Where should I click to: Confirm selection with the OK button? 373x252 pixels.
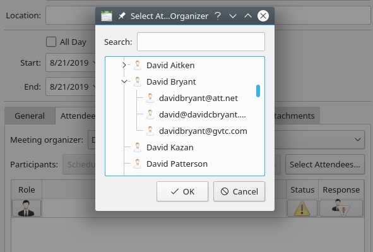(x=182, y=191)
